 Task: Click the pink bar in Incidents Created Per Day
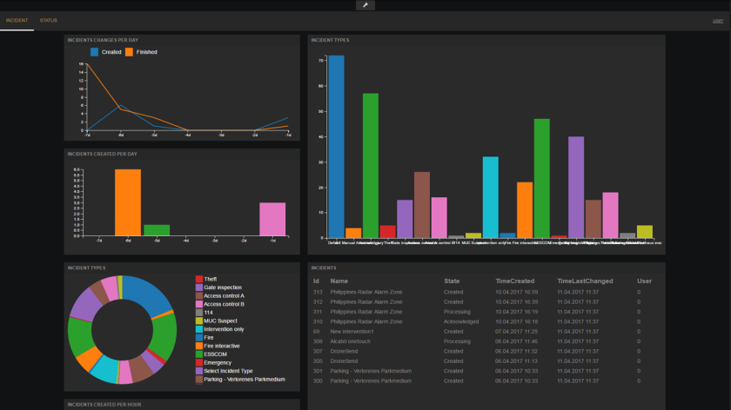pyautogui.click(x=272, y=218)
